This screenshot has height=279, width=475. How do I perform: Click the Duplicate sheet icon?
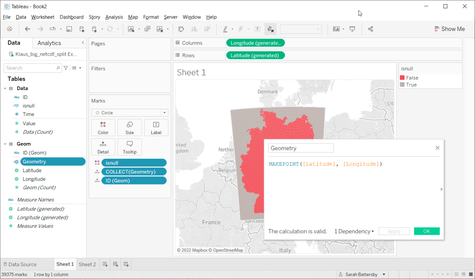(x=148, y=29)
